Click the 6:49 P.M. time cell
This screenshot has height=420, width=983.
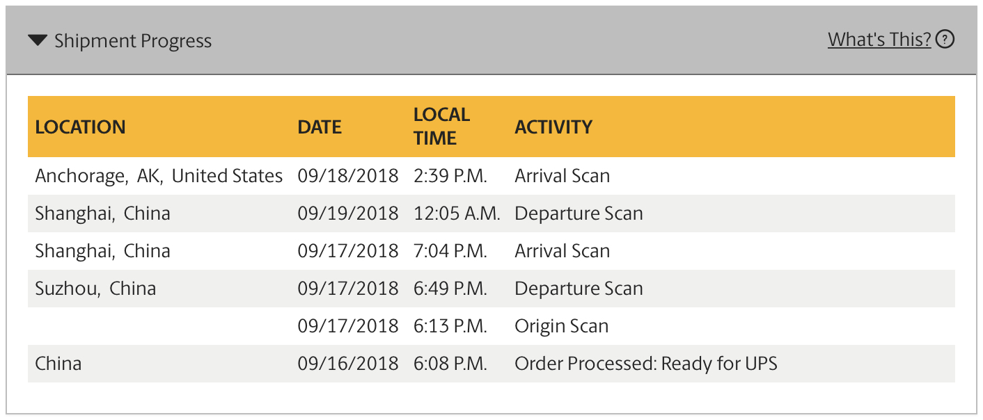click(x=450, y=289)
